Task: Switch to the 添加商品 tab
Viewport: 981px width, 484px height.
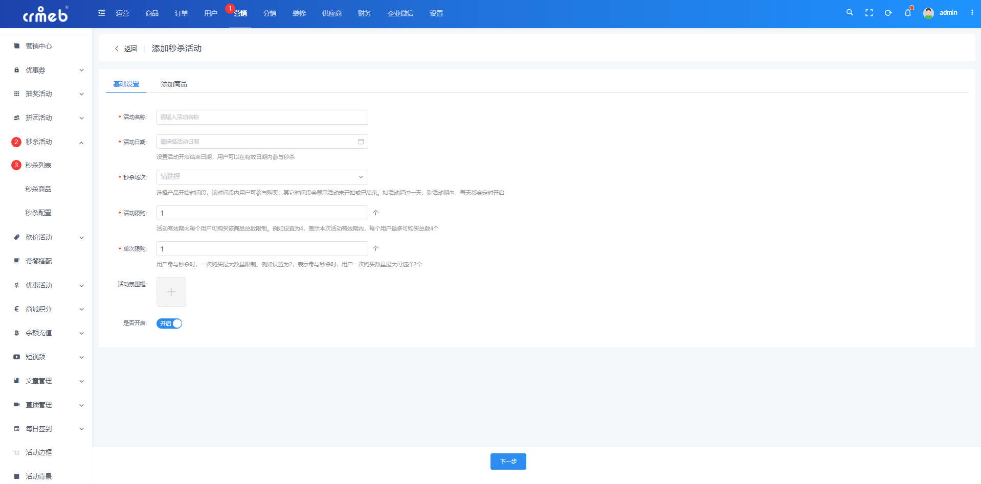Action: [x=174, y=84]
